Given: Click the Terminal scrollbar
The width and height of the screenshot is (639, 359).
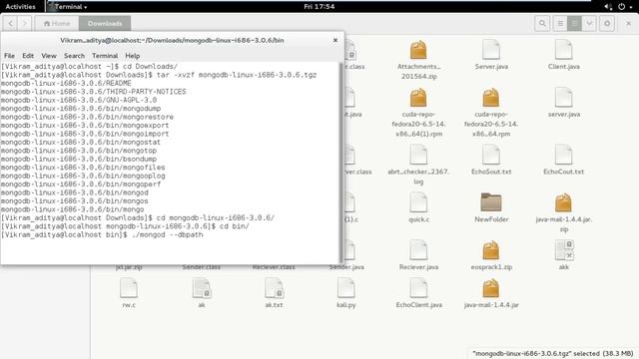Looking at the screenshot, I should point(341,163).
